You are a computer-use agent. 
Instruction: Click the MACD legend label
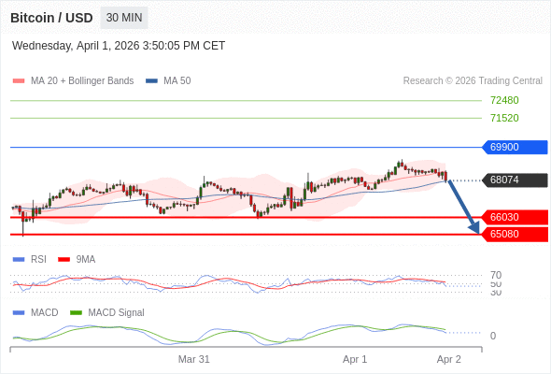[x=44, y=313]
